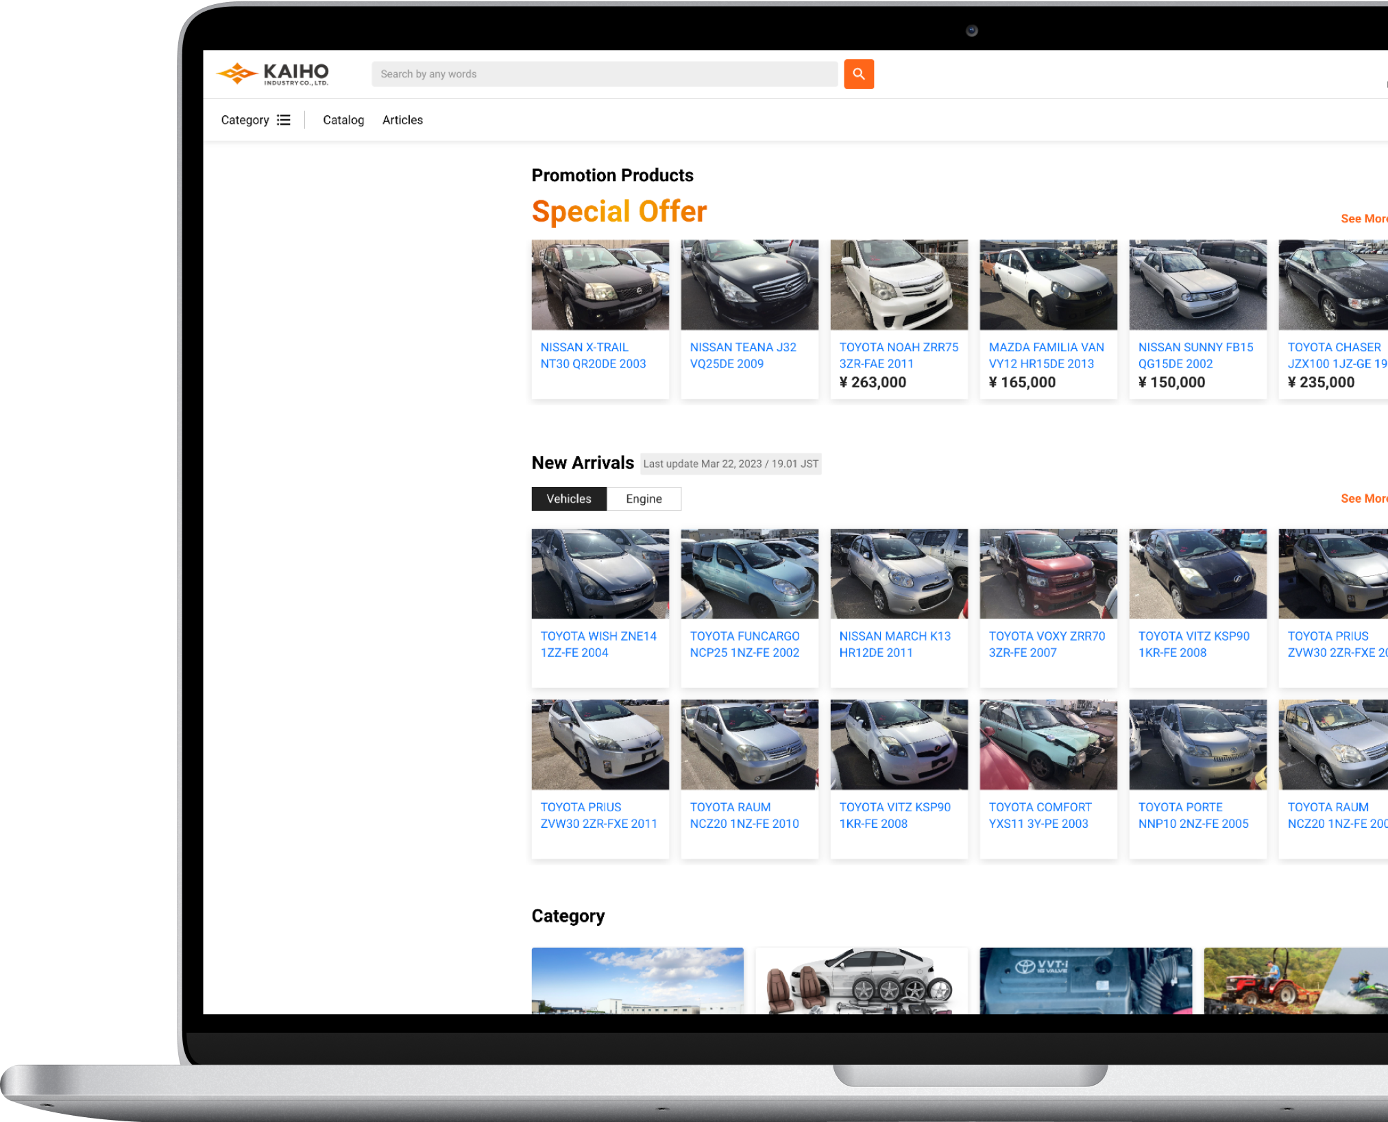Open the Catalog menu item
The width and height of the screenshot is (1388, 1122).
pyautogui.click(x=343, y=120)
